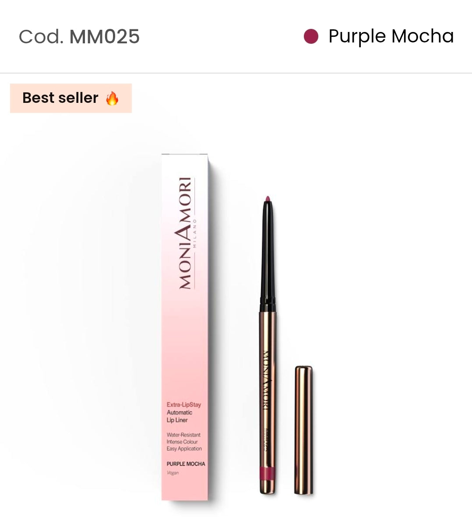Click the PURPLE MOCHA text on box

[x=186, y=464]
